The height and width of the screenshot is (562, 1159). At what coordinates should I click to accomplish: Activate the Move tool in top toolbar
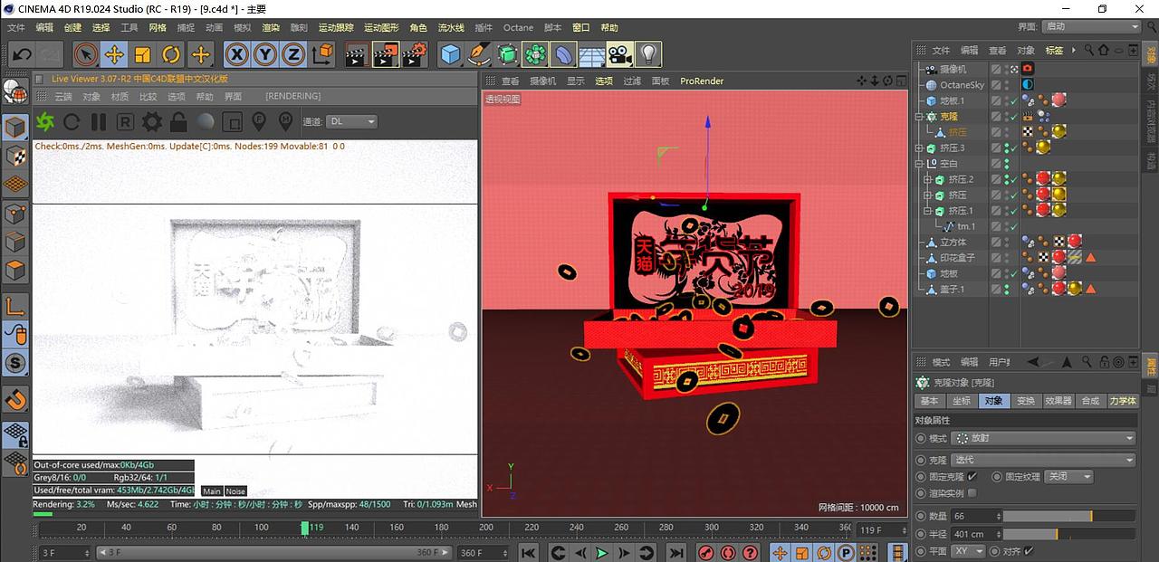point(114,55)
